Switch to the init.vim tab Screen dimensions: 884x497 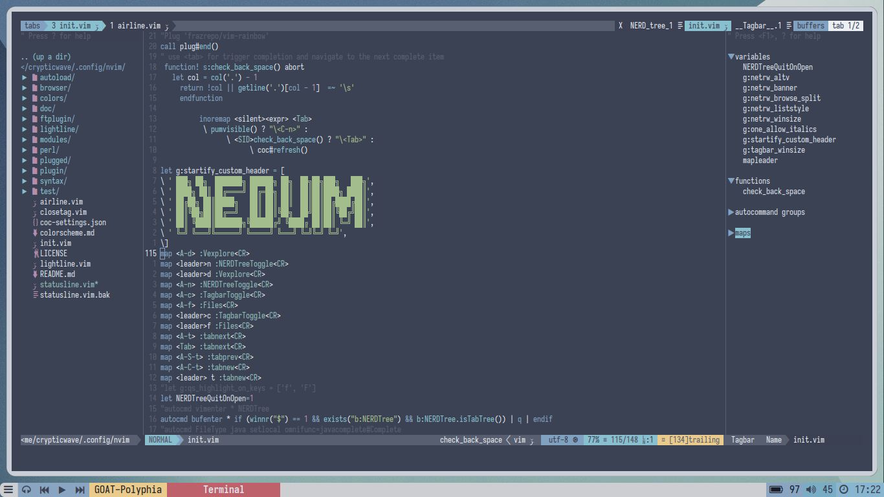(74, 26)
